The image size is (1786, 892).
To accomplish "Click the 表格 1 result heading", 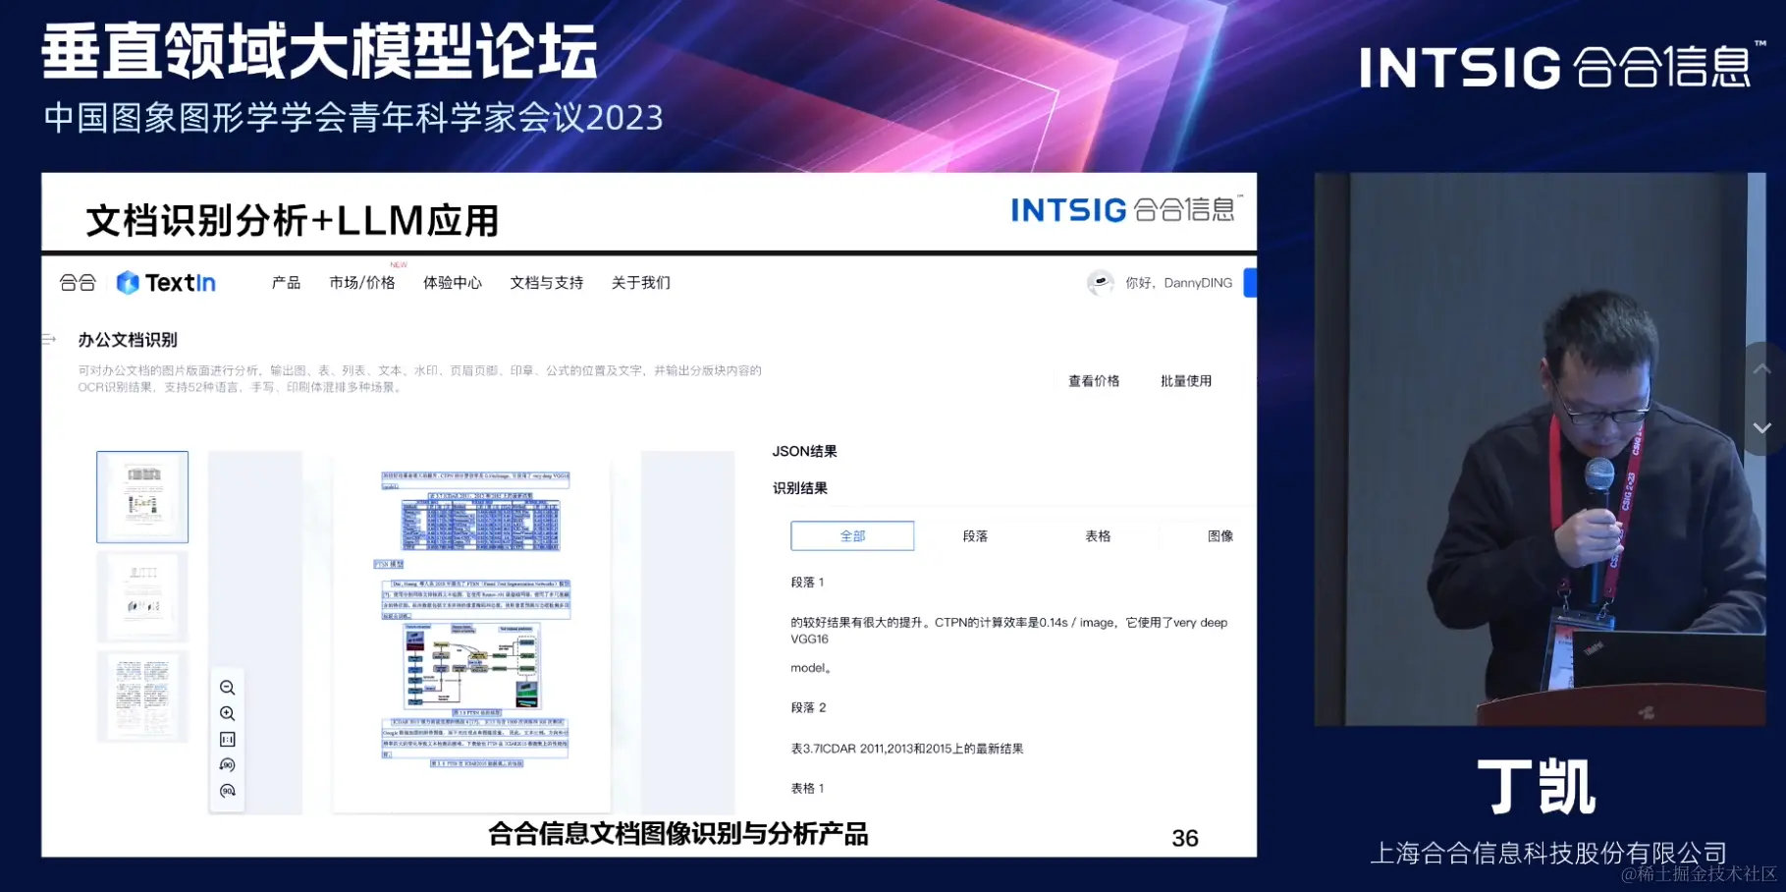I will 808,788.
